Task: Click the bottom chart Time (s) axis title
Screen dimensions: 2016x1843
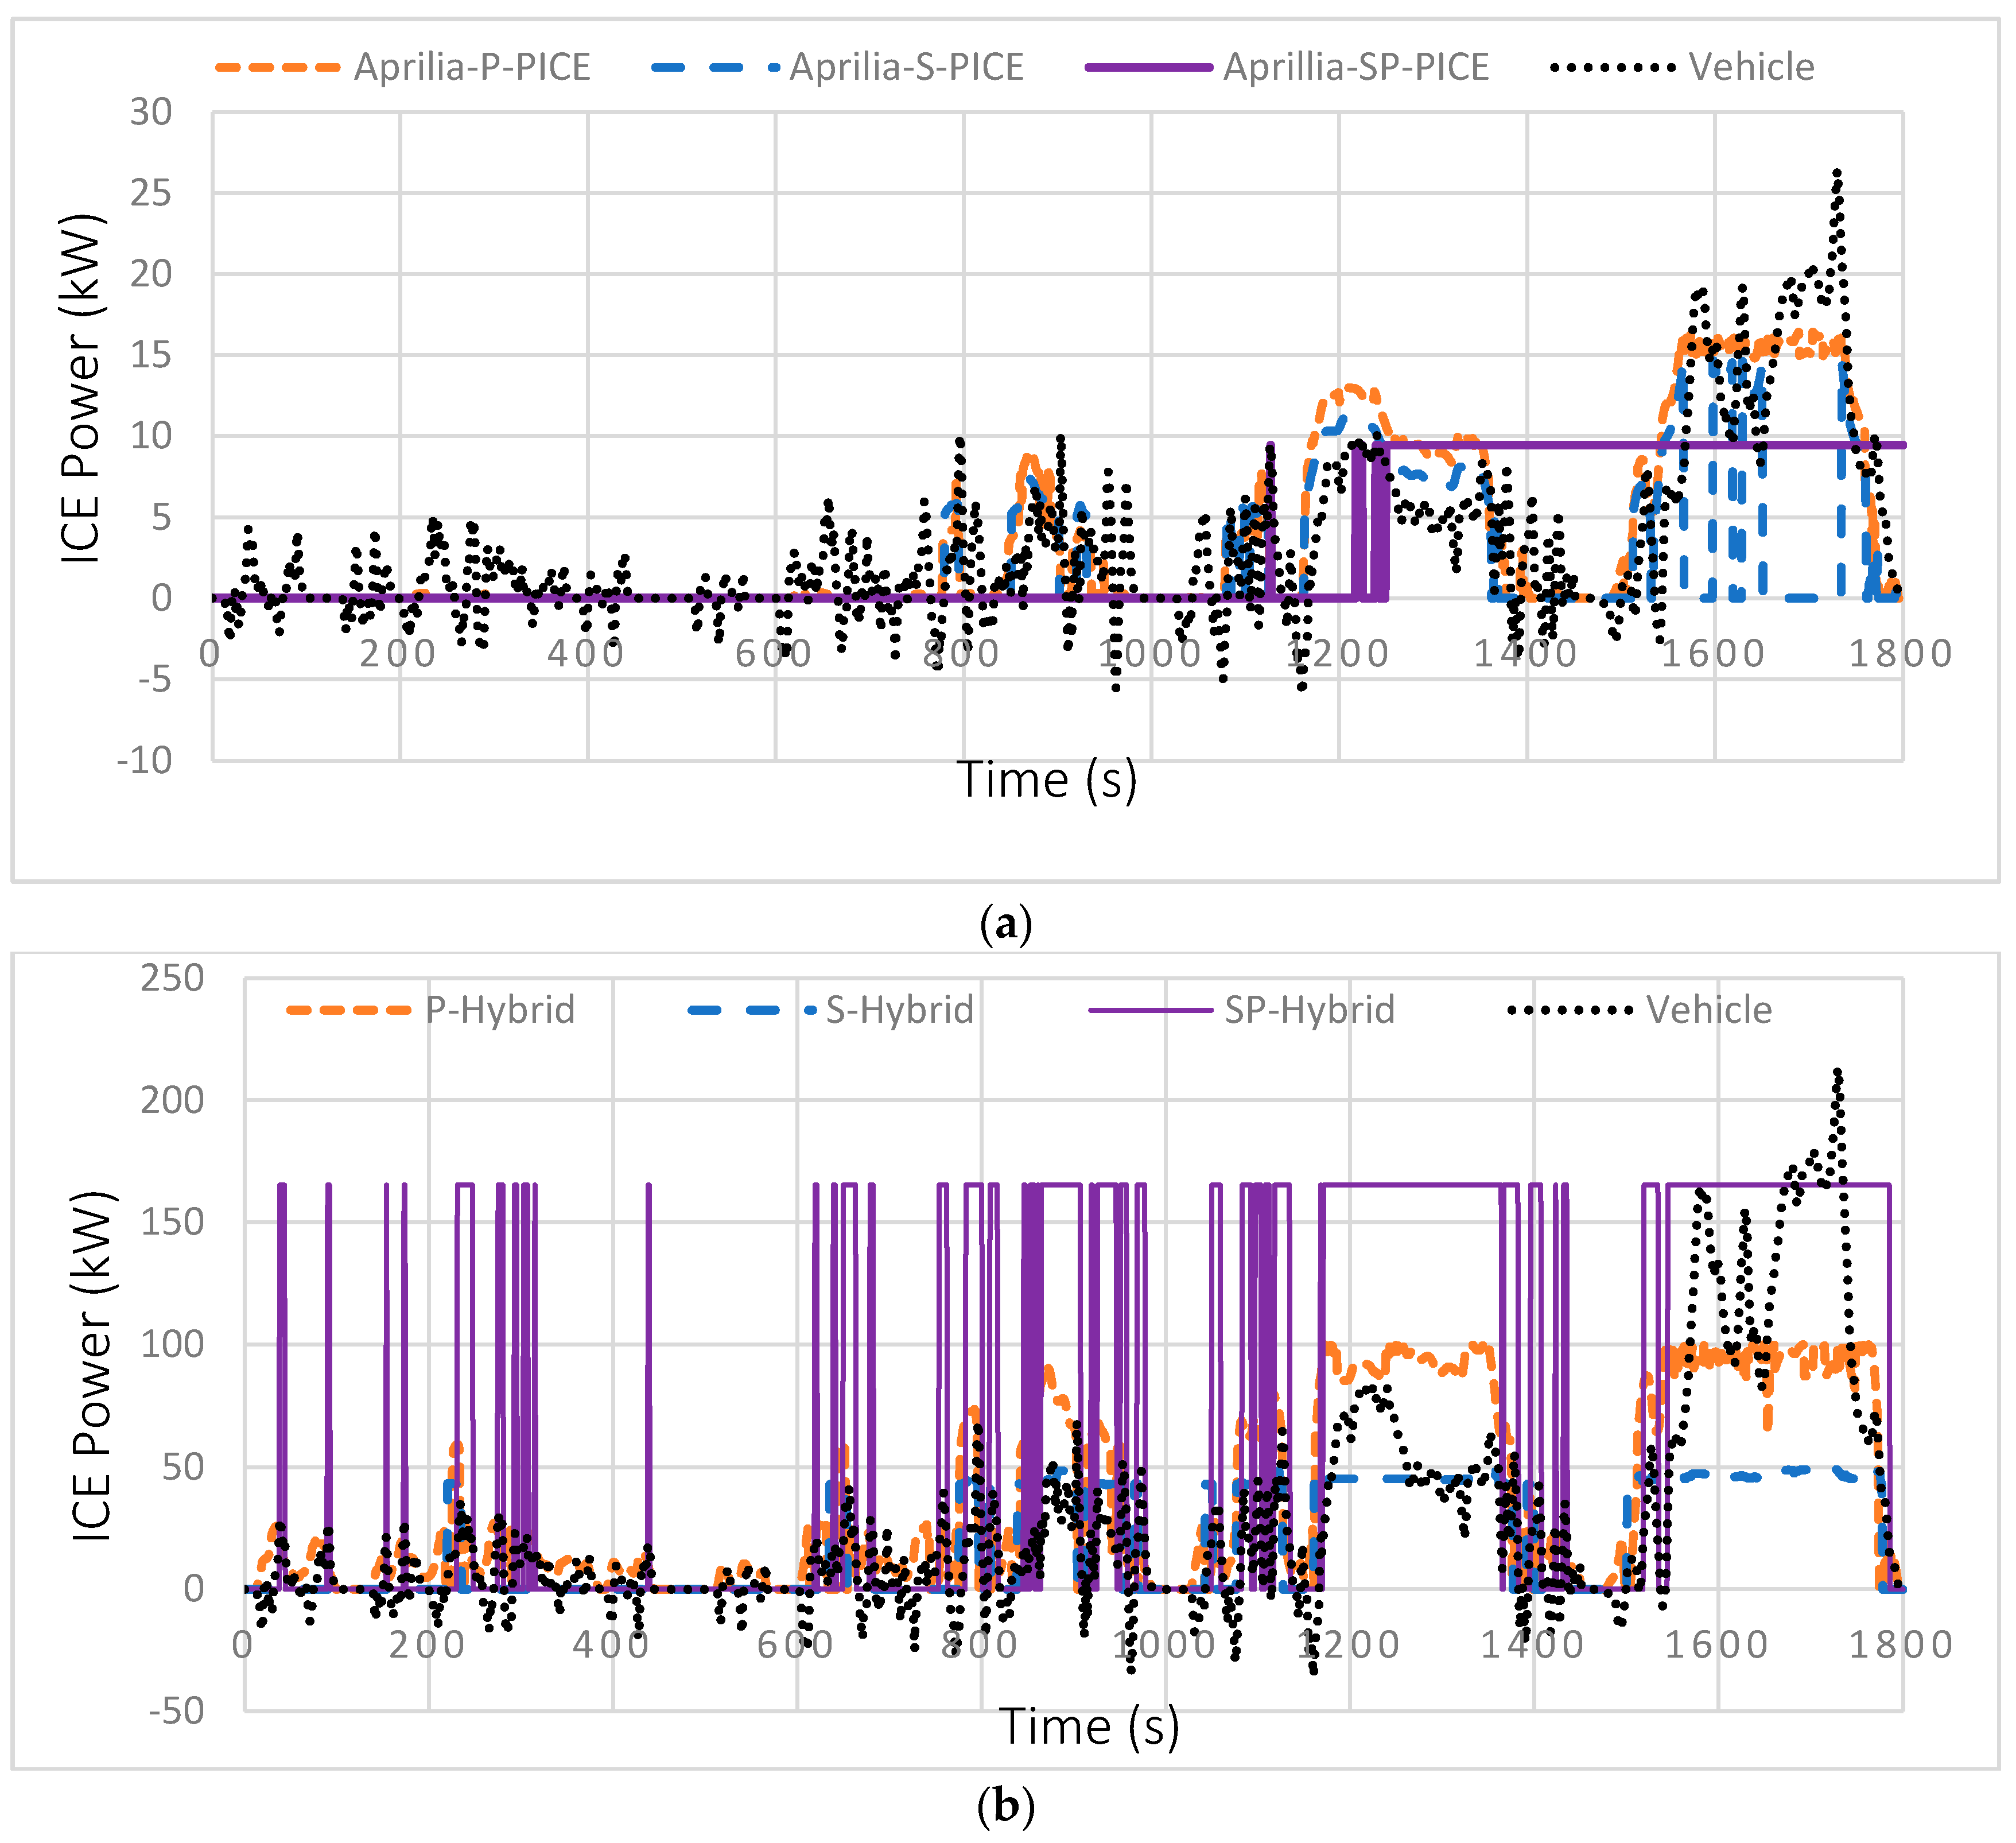Action: [1089, 1727]
